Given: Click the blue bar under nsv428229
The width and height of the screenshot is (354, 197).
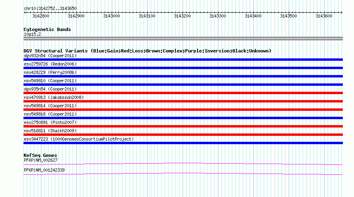Looking at the screenshot, I should click(183, 76).
